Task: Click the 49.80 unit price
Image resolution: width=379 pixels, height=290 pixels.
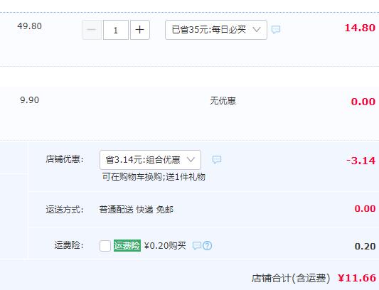Action: (x=29, y=26)
